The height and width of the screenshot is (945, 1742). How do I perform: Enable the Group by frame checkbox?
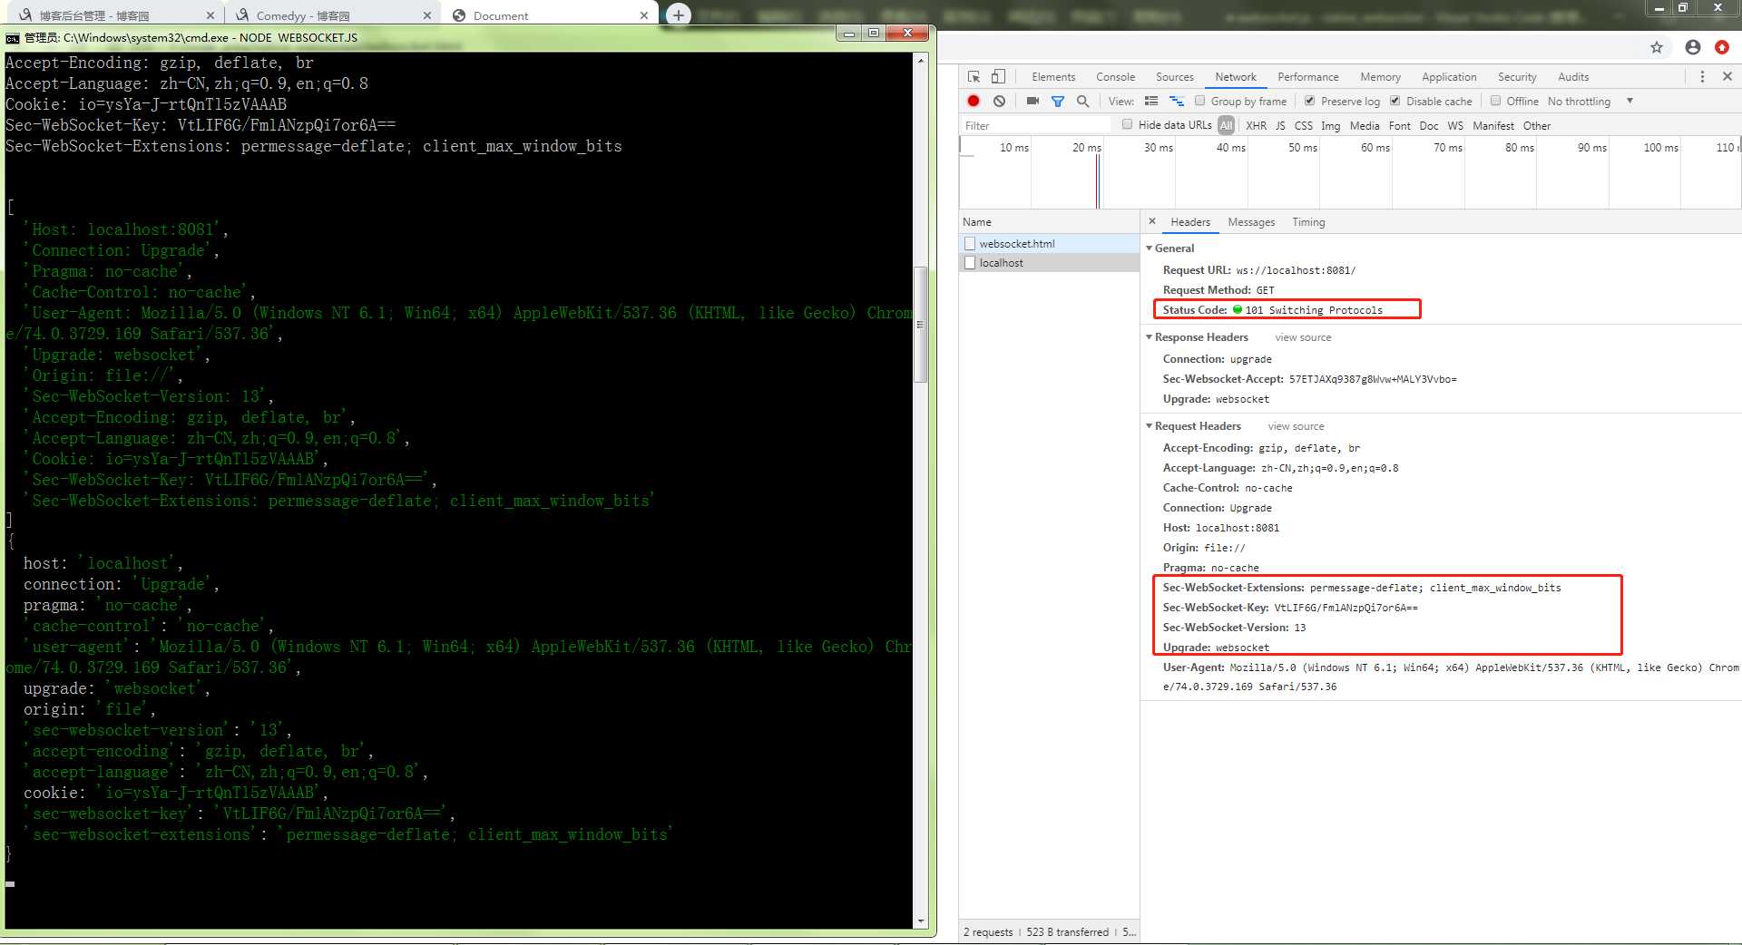tap(1200, 101)
